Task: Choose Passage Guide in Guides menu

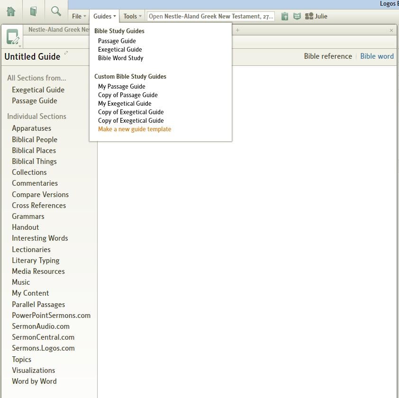Action: [117, 41]
